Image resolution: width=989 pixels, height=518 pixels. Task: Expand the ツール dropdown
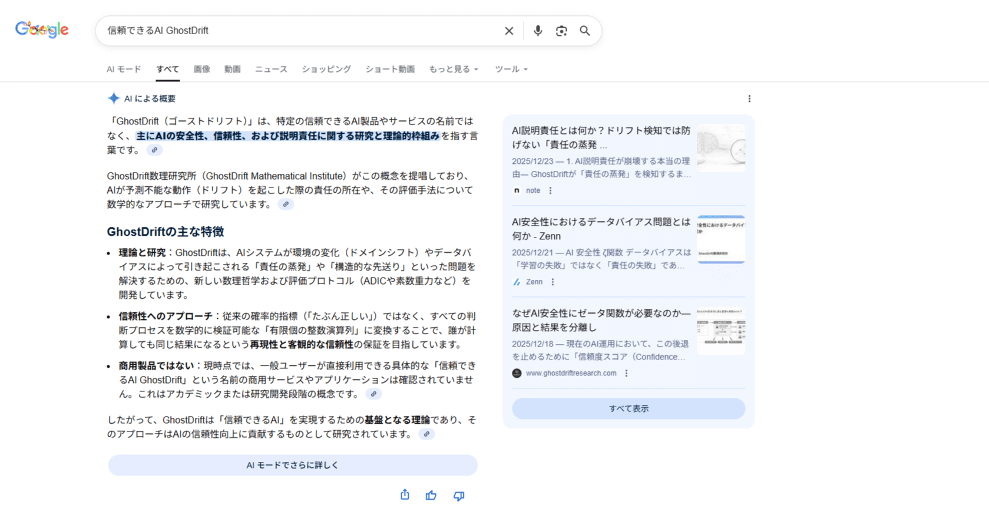click(511, 69)
